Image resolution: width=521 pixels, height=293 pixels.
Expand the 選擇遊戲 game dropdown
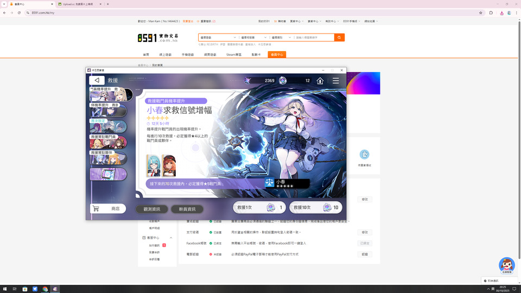(218, 37)
